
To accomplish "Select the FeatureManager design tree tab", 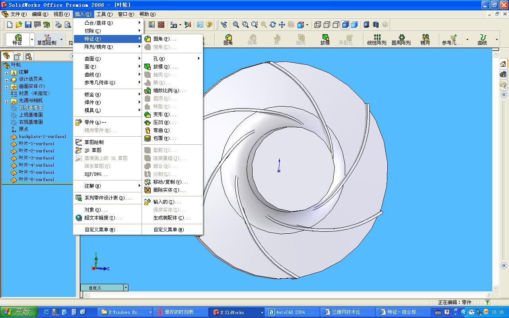I will tap(6, 56).
